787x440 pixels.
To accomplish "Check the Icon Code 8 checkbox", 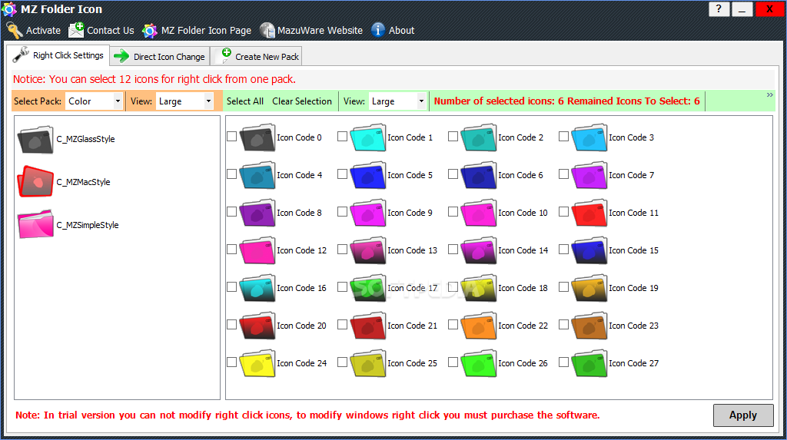I will (x=231, y=212).
